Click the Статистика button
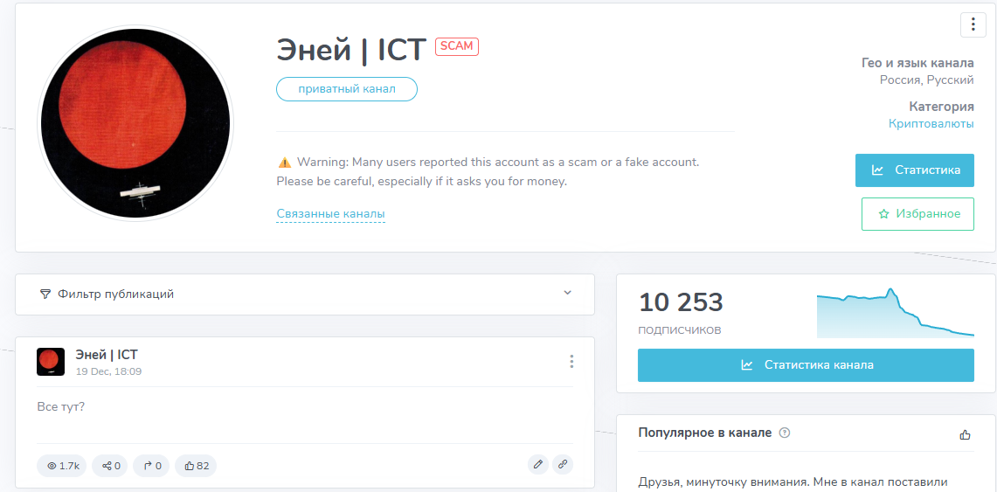997x492 pixels. (914, 170)
